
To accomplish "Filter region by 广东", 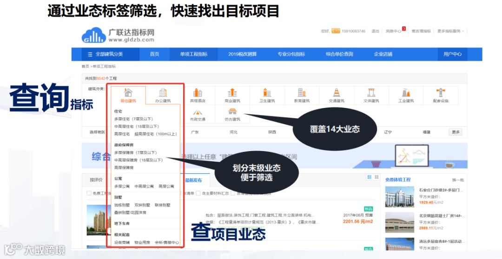I will [x=195, y=132].
